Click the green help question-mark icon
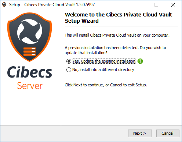Viewport: 182px width, 142px height. point(140,61)
